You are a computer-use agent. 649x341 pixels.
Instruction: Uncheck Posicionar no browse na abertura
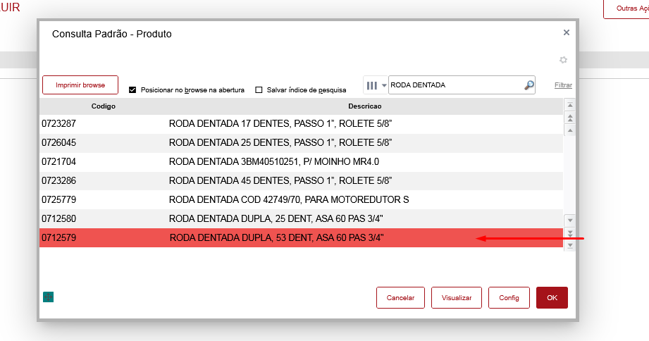click(x=132, y=90)
